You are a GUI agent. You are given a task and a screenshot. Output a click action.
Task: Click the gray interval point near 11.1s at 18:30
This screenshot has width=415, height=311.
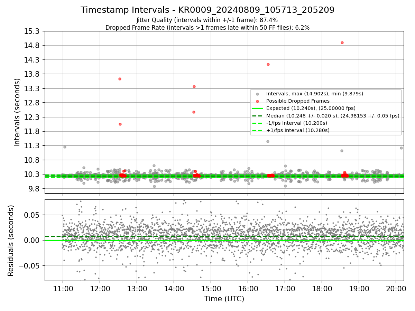click(342, 151)
